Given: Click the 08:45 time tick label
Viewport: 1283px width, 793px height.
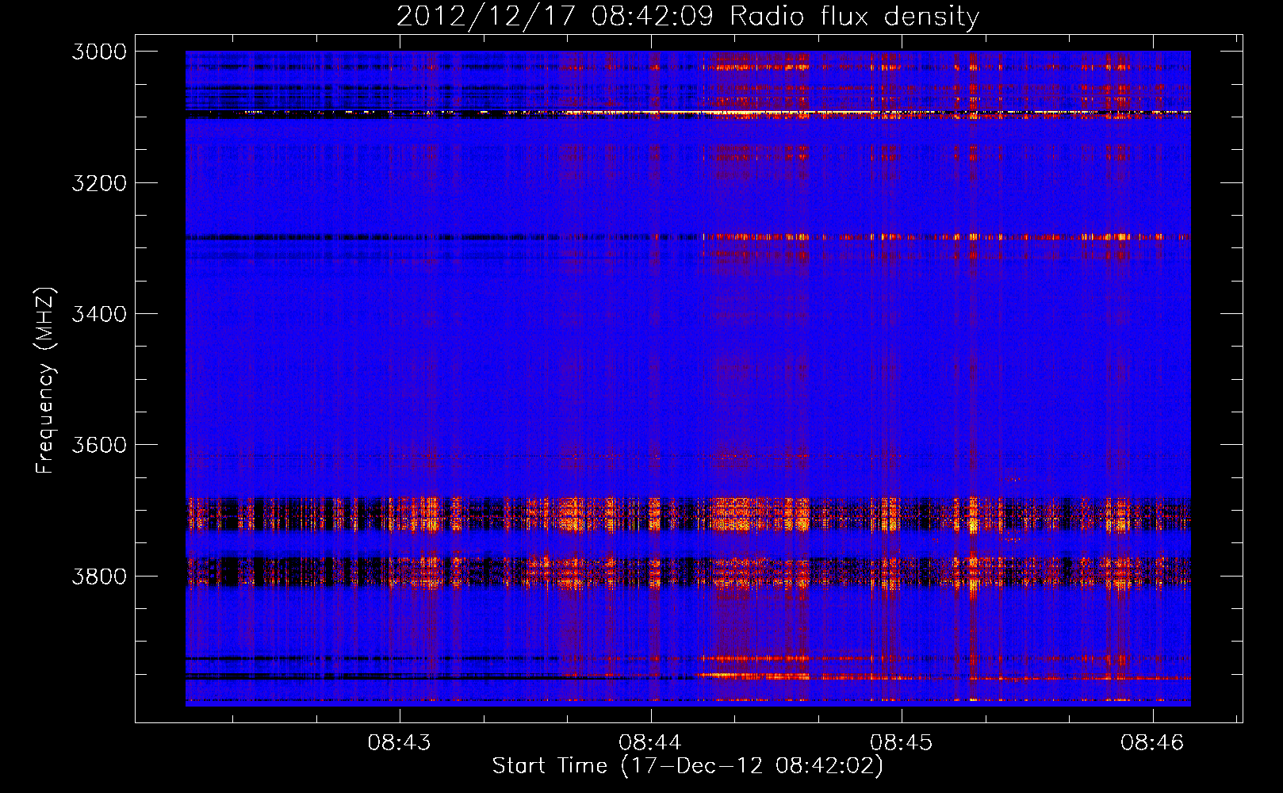Looking at the screenshot, I should (x=902, y=742).
